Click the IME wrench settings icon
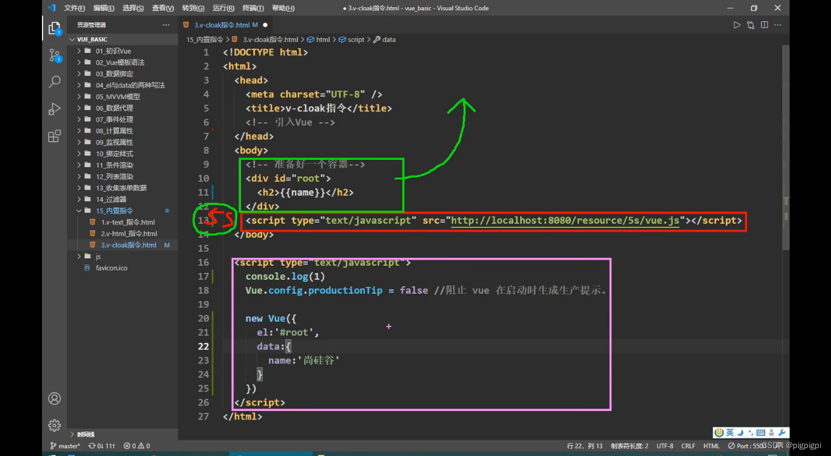Screen dimensions: 831x456 pos(782,433)
